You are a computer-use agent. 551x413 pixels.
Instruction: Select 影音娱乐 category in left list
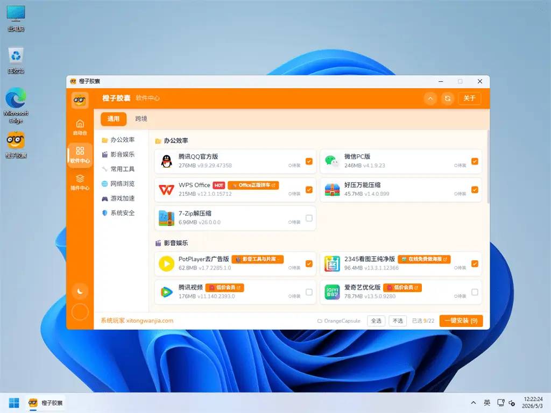(x=118, y=154)
